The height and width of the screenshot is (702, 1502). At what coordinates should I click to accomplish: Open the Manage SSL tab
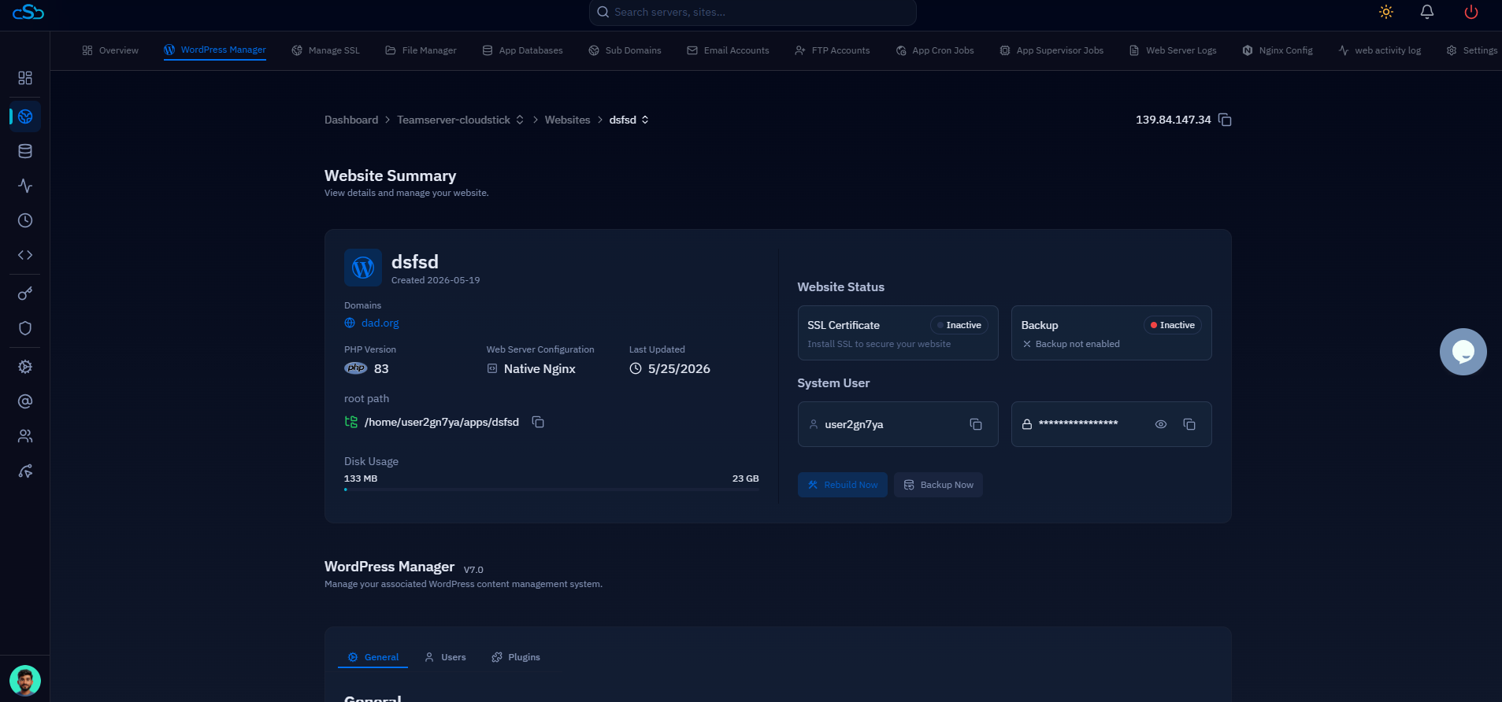point(325,50)
